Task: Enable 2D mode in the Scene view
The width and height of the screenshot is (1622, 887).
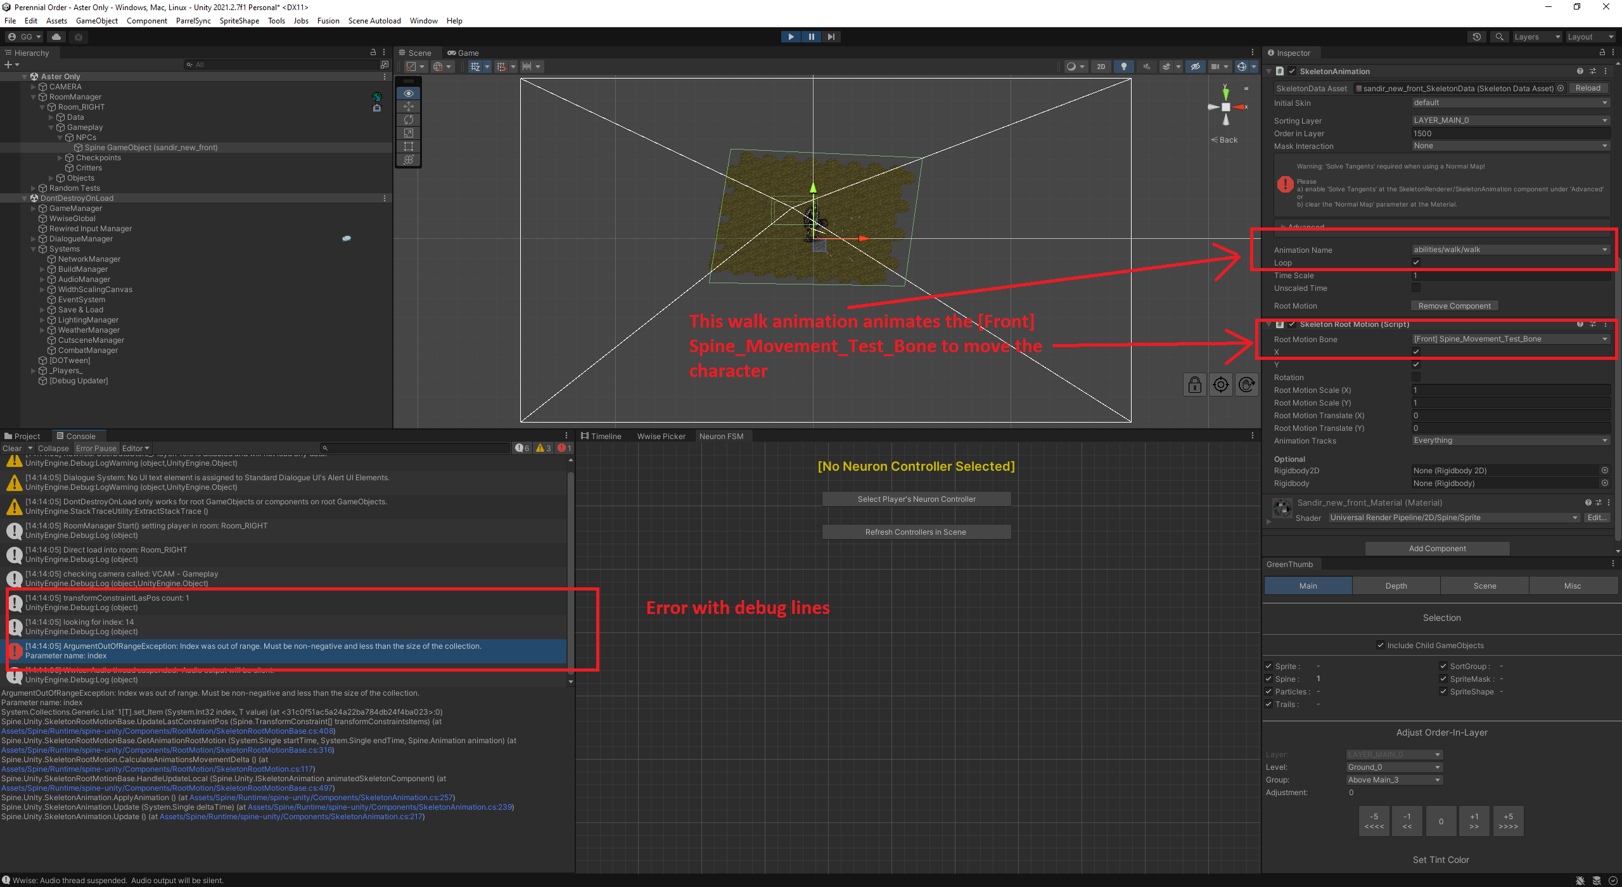Action: pyautogui.click(x=1101, y=66)
